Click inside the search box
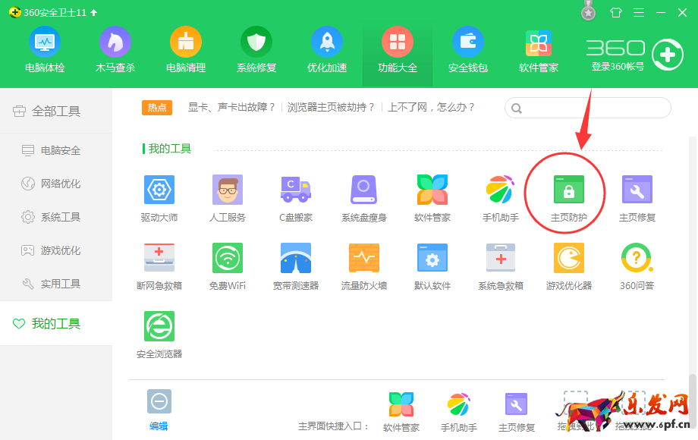The width and height of the screenshot is (698, 440). click(x=586, y=108)
